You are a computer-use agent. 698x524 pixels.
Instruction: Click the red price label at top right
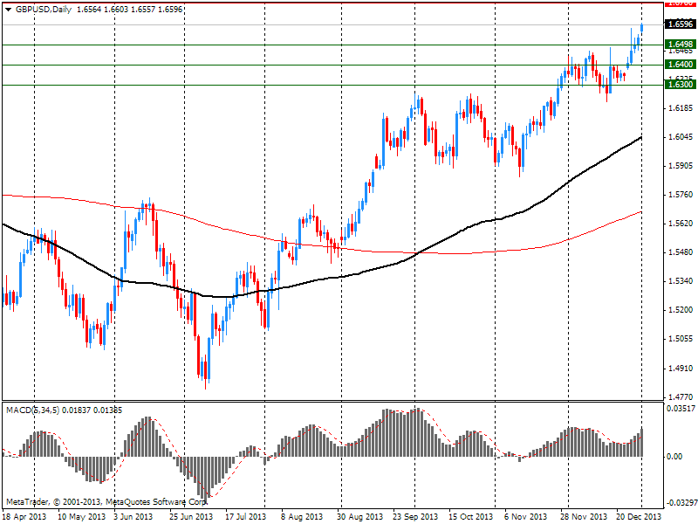click(680, 3)
